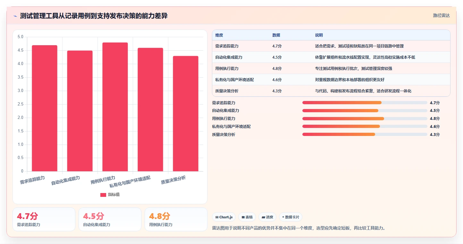This screenshot has height=244, width=463.
Task: Click the 私有化与国产环境适配 progress bar
Action: click(x=365, y=126)
